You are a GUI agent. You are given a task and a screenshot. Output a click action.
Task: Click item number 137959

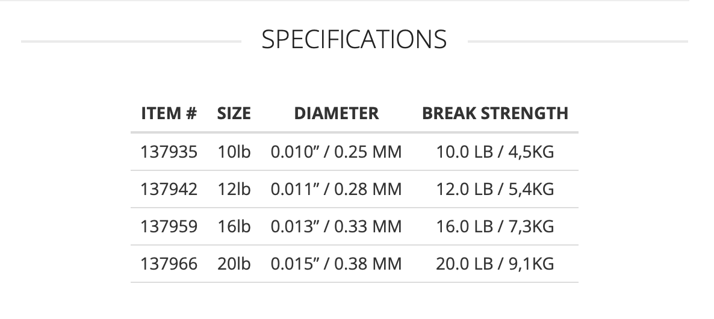pos(169,226)
